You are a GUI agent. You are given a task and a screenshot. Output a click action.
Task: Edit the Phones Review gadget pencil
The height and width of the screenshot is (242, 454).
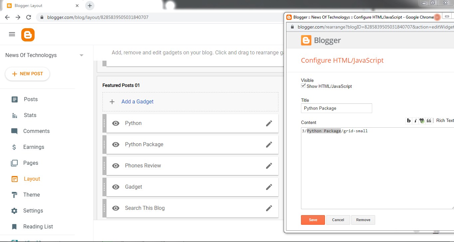[x=269, y=166]
